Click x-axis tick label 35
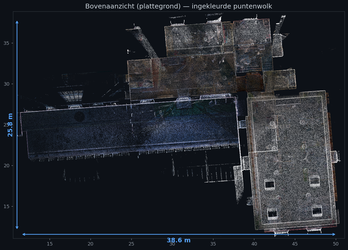This screenshot has height=250, width=348. 213,244
